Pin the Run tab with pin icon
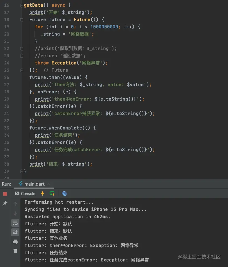Screen dimensions: 228x267 tap(5, 204)
